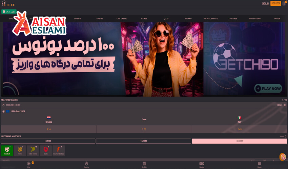Open the GAMES navigation tab
Screen dimensions: 288x169
(144, 19)
